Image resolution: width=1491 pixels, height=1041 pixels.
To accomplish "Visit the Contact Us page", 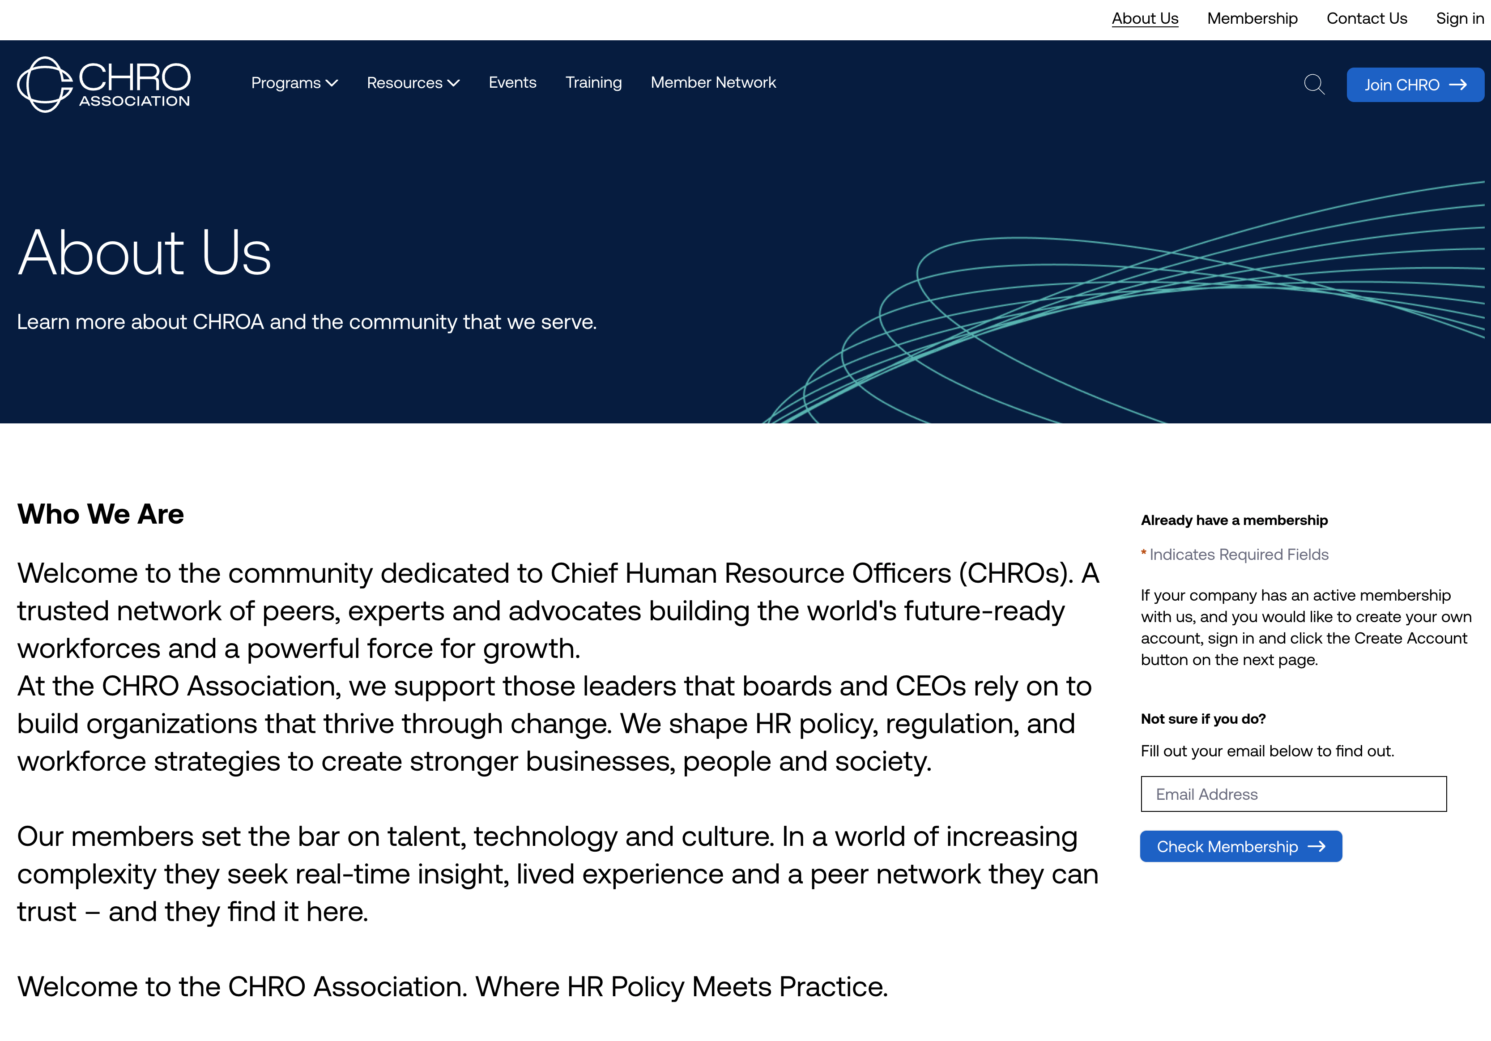I will (x=1366, y=18).
